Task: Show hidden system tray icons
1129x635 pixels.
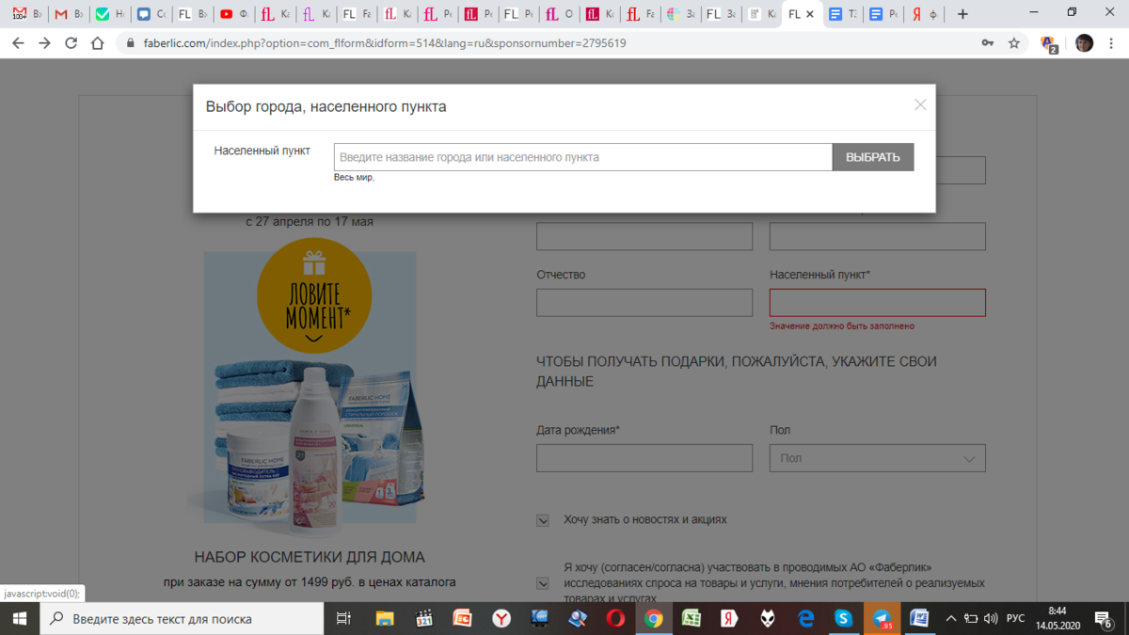Action: 951,618
